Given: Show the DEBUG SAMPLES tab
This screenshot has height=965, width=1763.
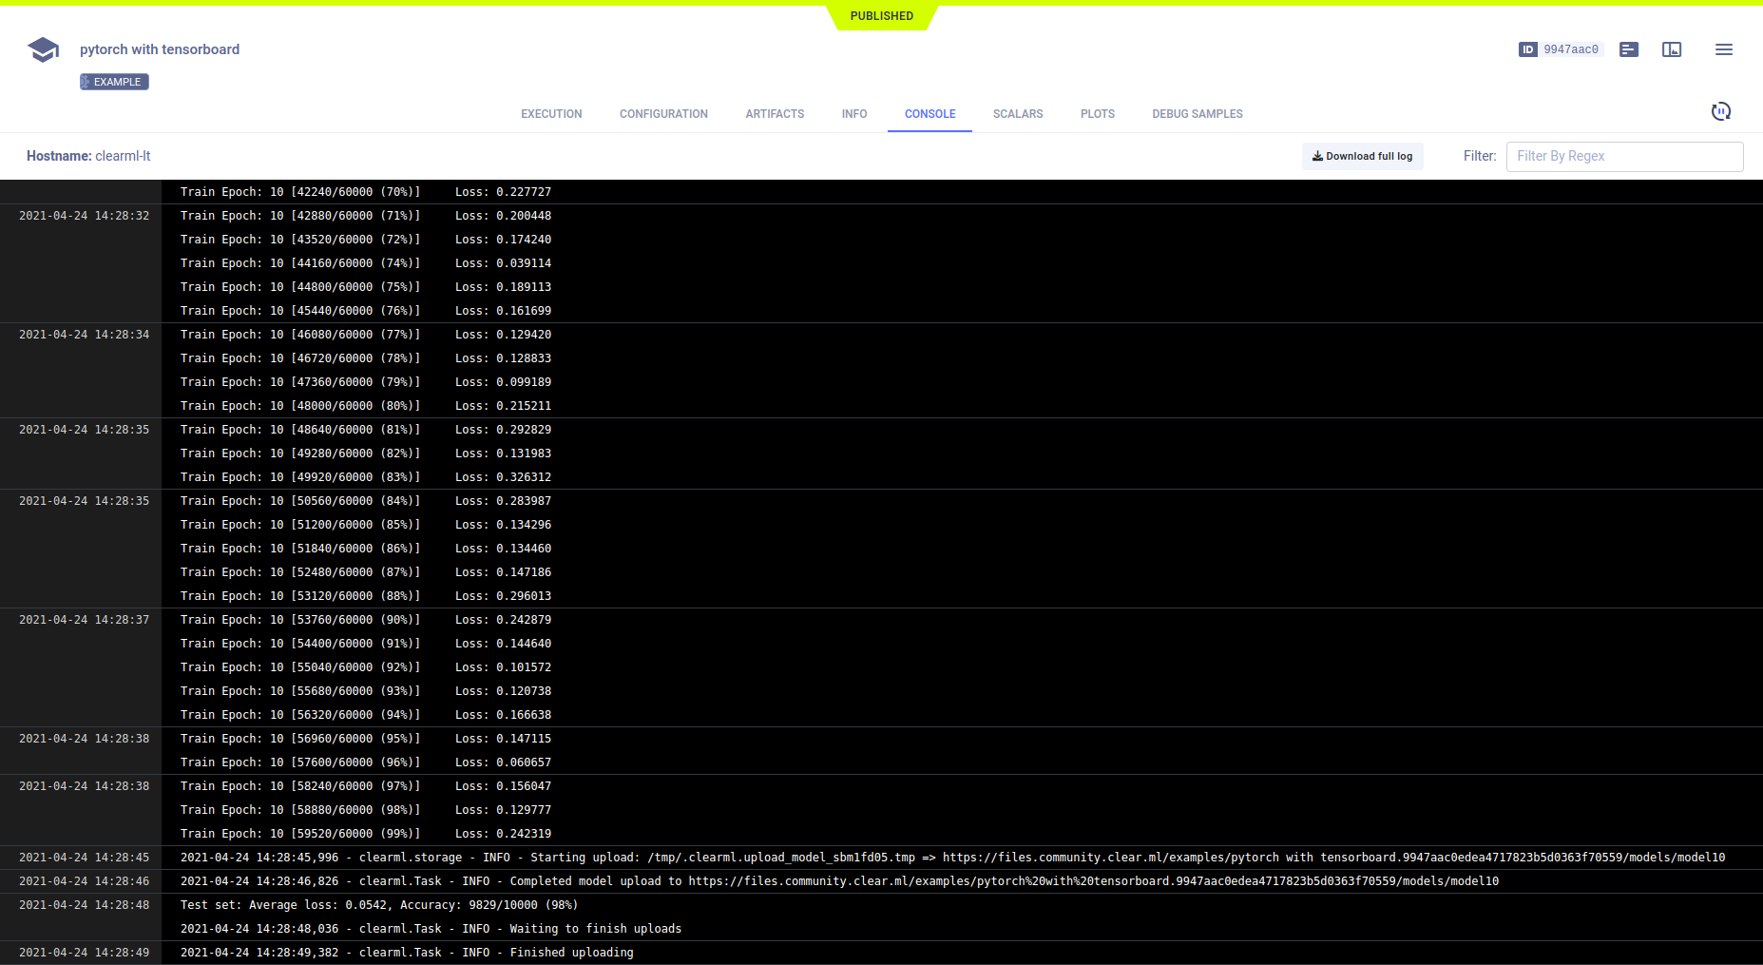Looking at the screenshot, I should [1197, 114].
